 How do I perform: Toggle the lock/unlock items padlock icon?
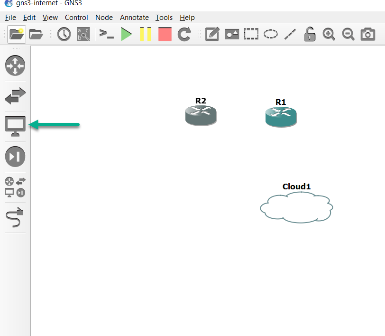click(x=309, y=34)
